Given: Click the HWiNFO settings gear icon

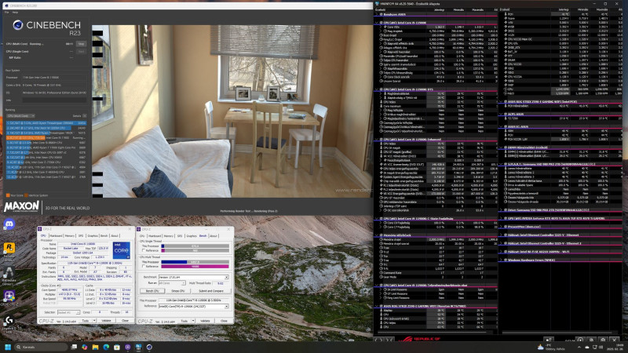Looking at the screenshot, I should [x=603, y=340].
